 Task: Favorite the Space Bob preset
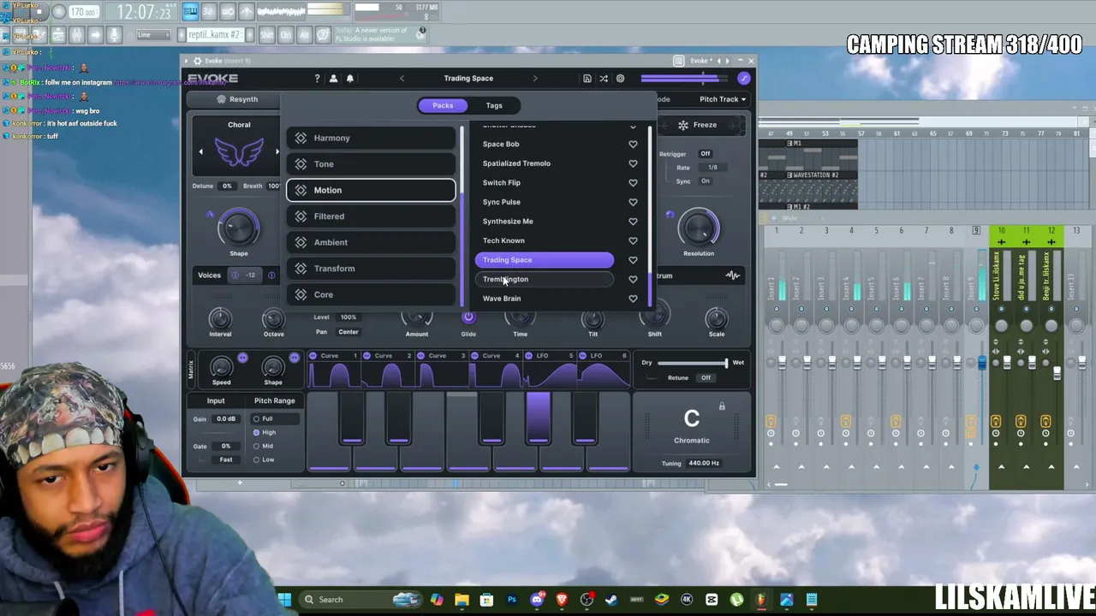[x=633, y=145]
